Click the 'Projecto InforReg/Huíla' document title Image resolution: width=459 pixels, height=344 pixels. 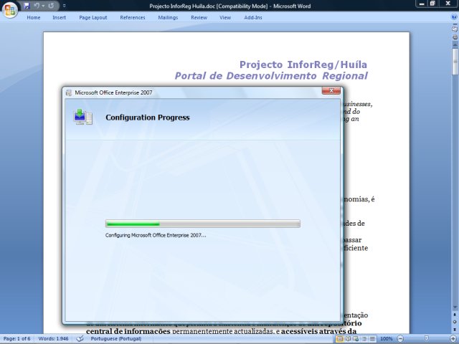pyautogui.click(x=303, y=64)
